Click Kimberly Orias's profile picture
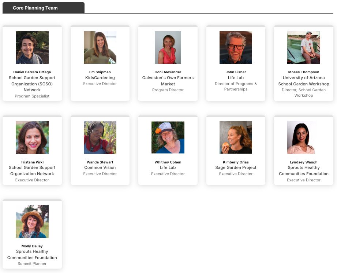Viewport: 337px width, 273px height. point(236,137)
